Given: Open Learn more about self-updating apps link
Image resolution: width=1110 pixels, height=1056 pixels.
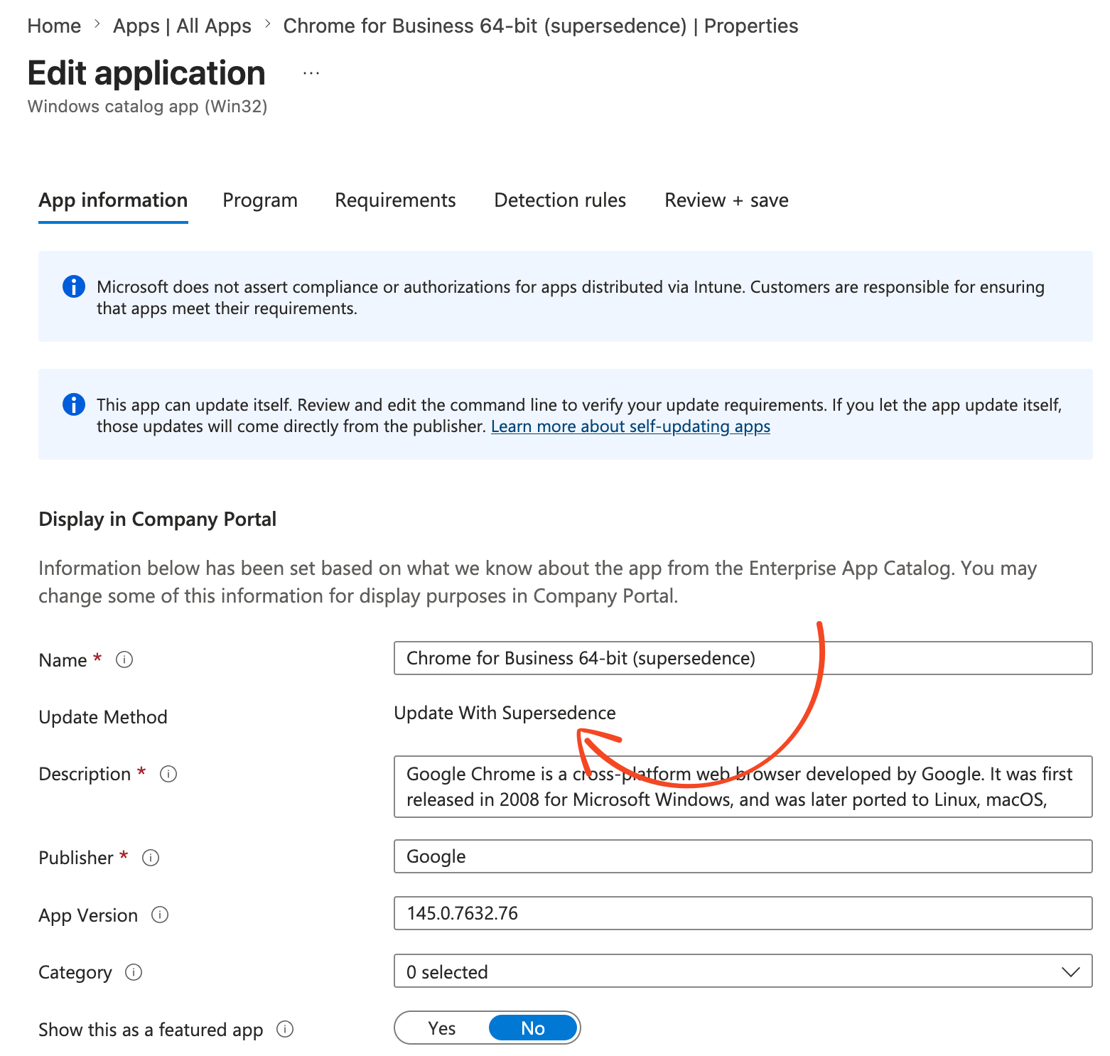Looking at the screenshot, I should [630, 426].
